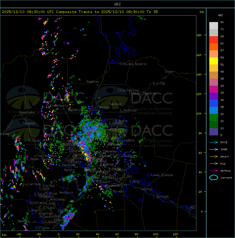The height and width of the screenshot is (238, 235).
Task: Click the 'current' legend label
Action: click(226, 178)
